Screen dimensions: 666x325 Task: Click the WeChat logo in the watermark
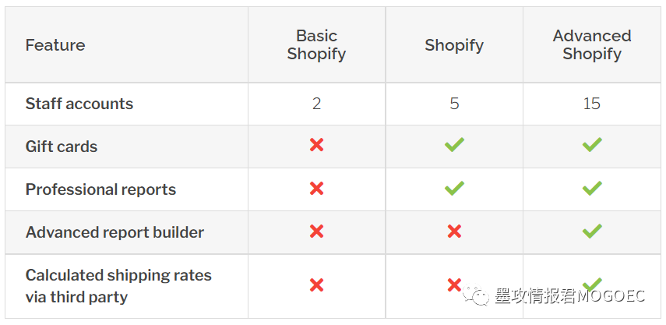[x=476, y=295]
